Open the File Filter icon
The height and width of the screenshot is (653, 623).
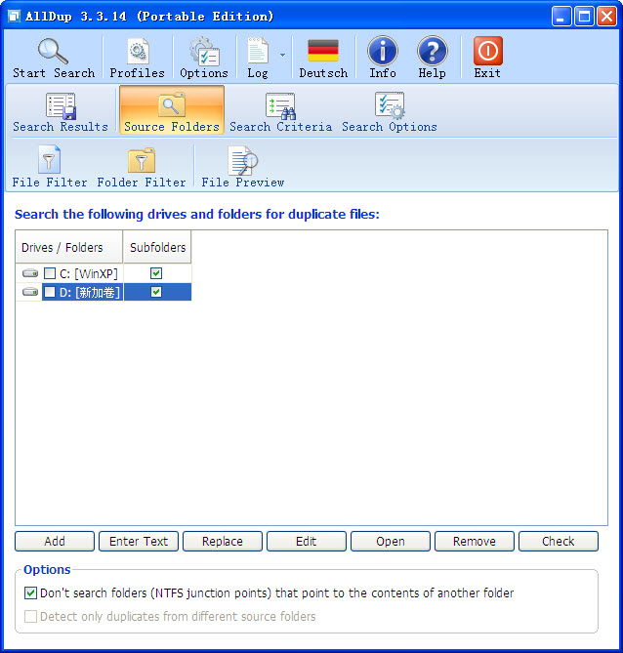pos(49,160)
